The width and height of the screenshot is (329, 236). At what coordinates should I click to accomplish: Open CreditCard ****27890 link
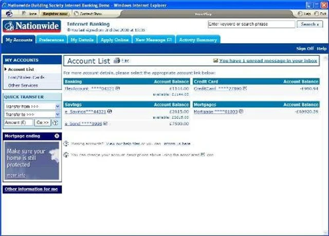click(x=218, y=89)
